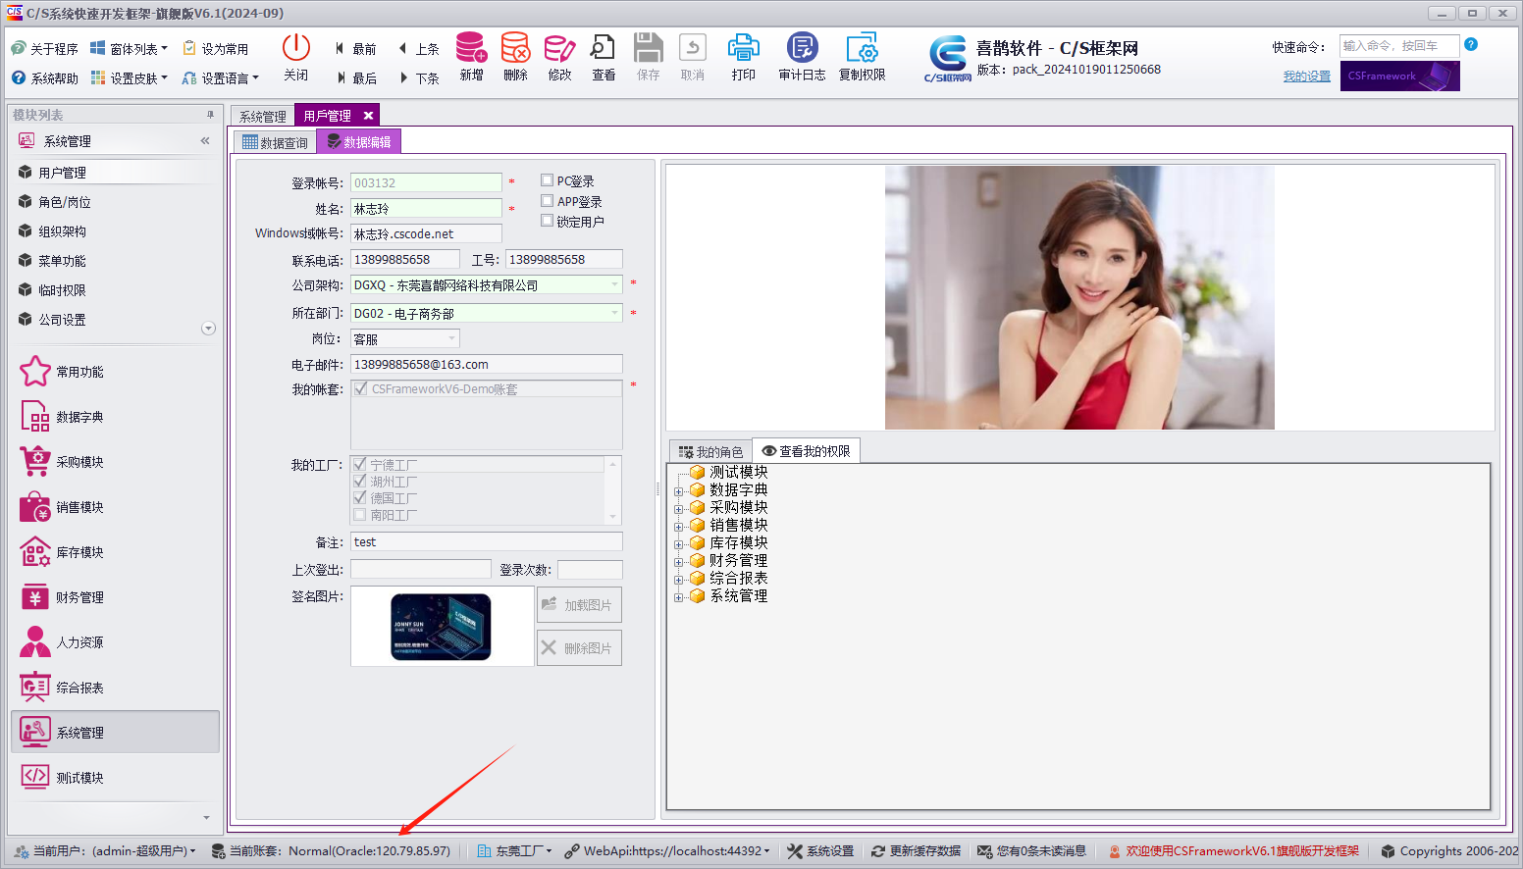Click the 加载图片 button
The width and height of the screenshot is (1523, 869).
pos(579,604)
